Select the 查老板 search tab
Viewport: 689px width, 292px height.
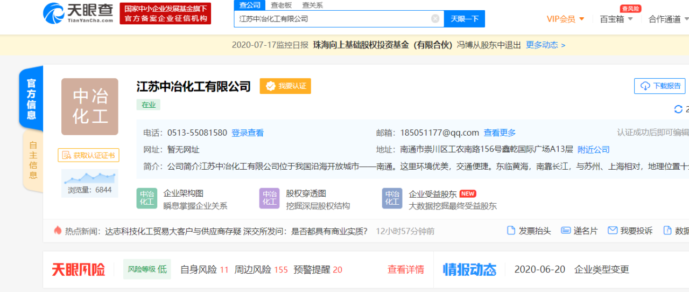tap(281, 5)
